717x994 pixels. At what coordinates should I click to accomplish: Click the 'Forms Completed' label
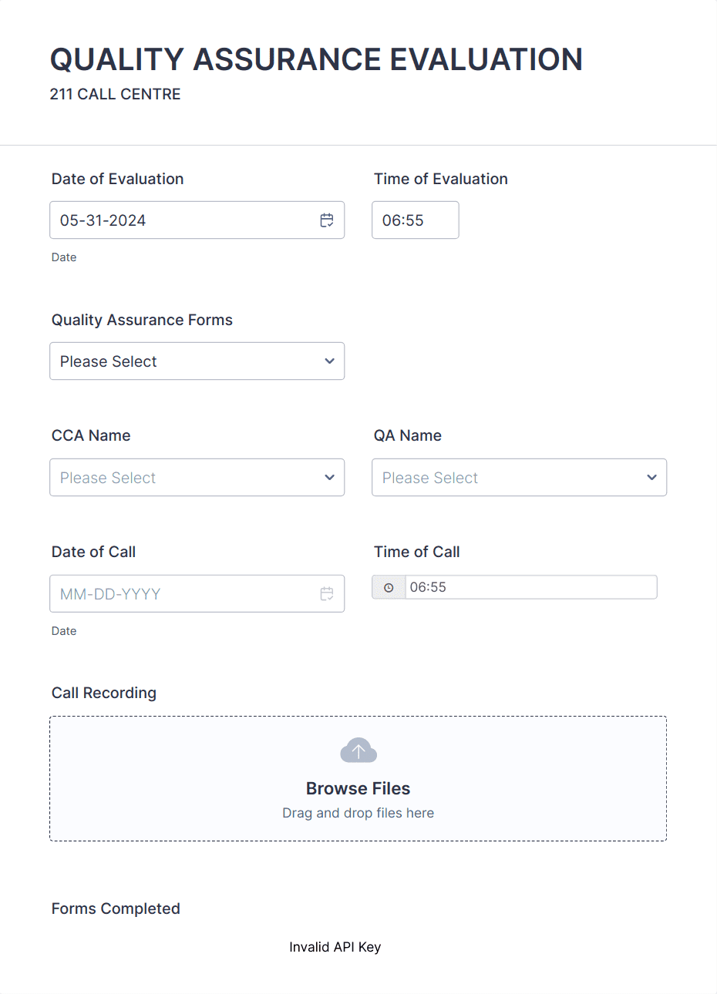116,908
